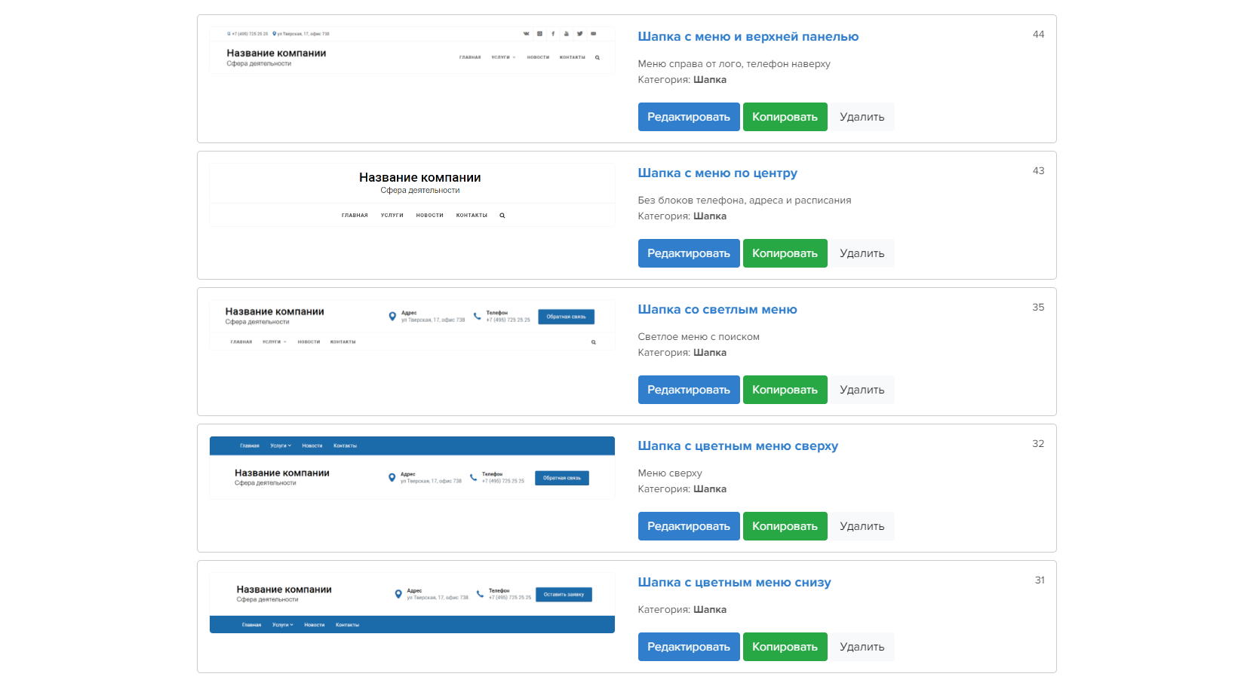Click search icon in first header preview
The image size is (1235, 692).
(x=598, y=57)
